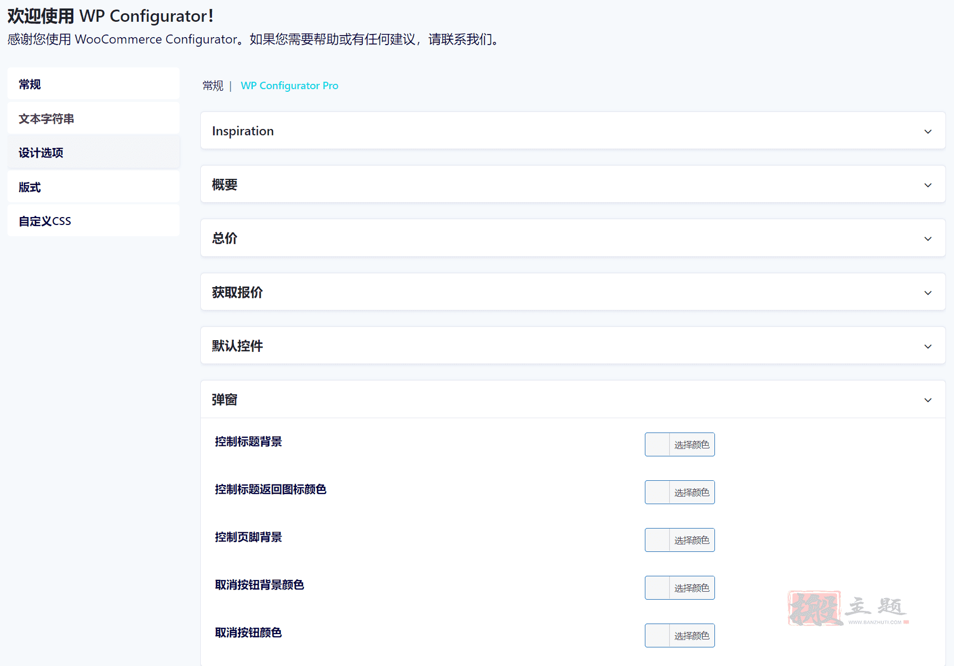Click 选择颜色 button for 控制标题返回图标颜色

click(x=692, y=492)
